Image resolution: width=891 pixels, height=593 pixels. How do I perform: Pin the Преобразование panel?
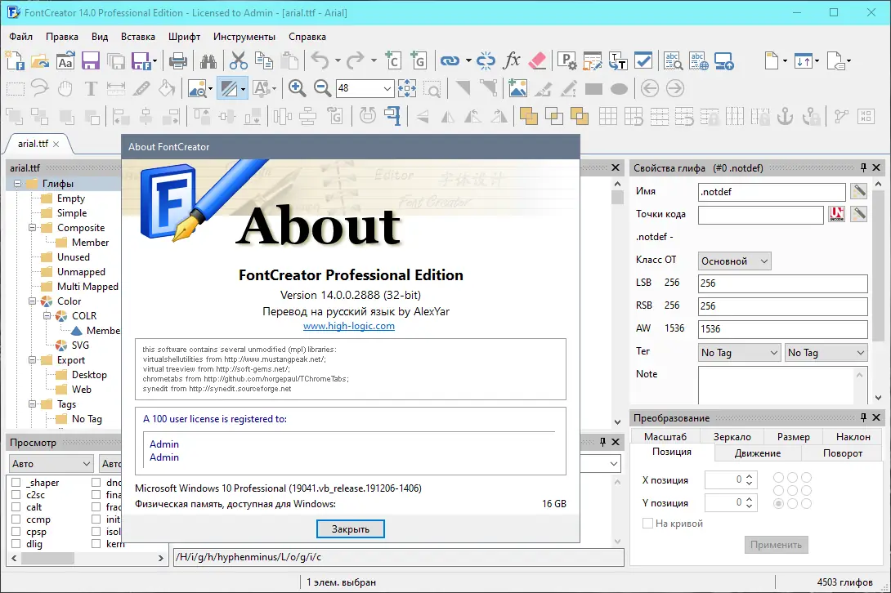pos(863,417)
